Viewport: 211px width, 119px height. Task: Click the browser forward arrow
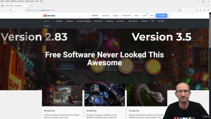[x=7, y=10]
